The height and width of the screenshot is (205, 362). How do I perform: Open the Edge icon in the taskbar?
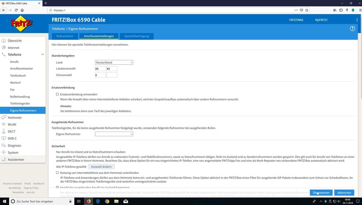pos(98,201)
